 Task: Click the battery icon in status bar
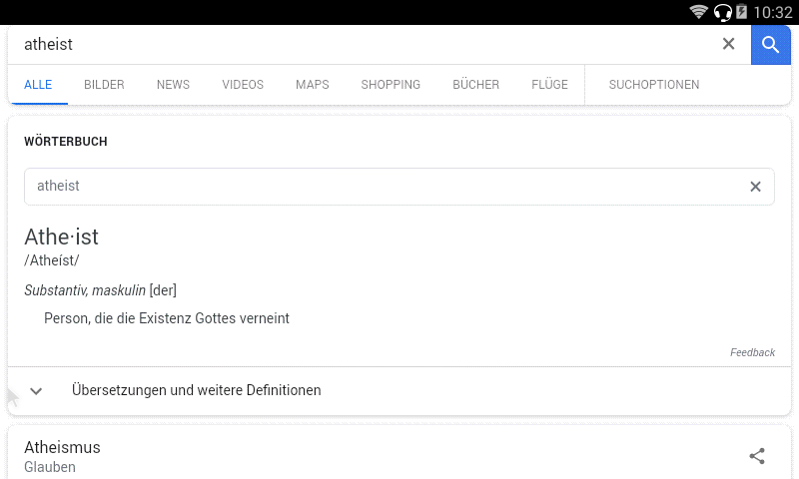(x=741, y=12)
